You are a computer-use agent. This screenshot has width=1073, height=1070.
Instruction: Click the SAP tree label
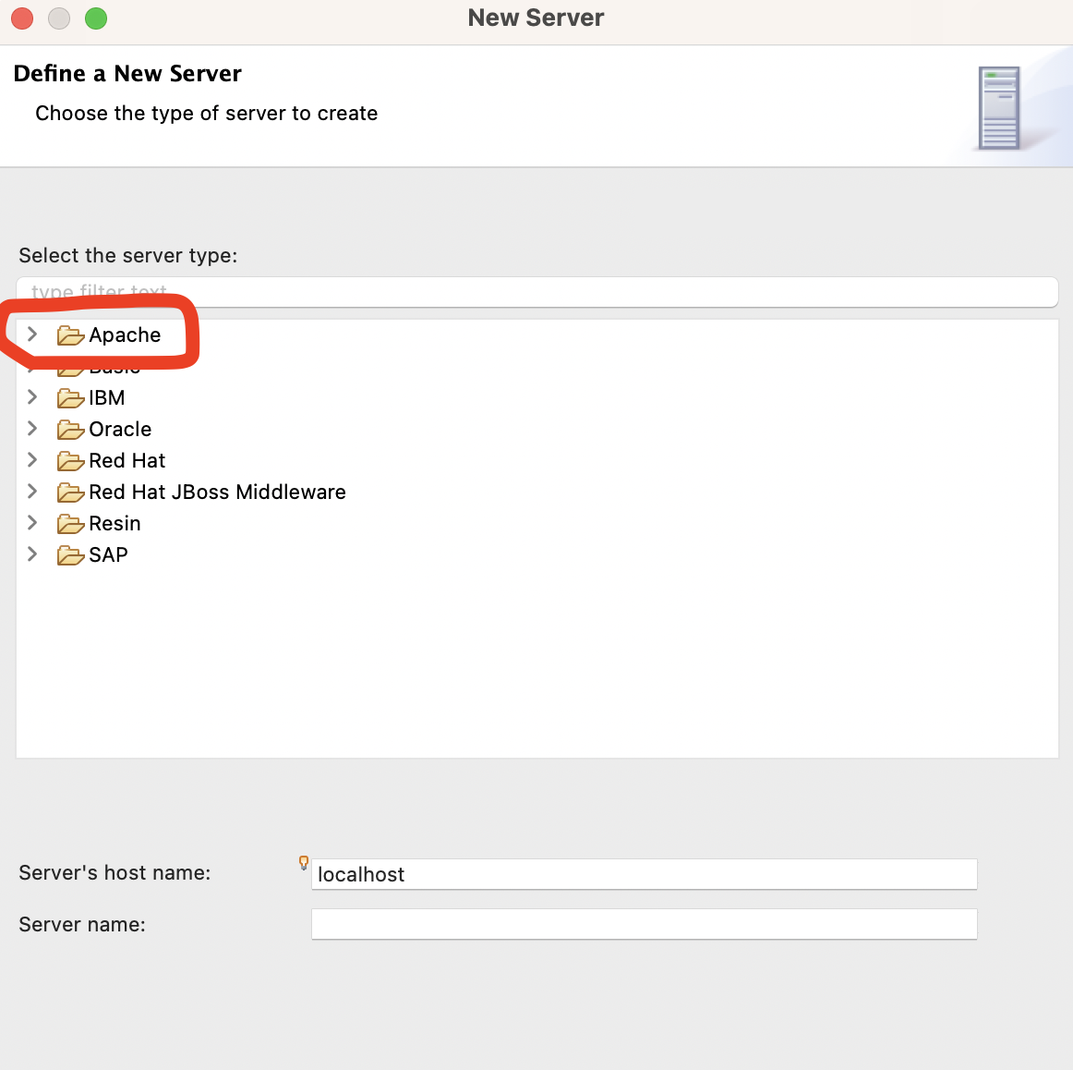tap(108, 555)
